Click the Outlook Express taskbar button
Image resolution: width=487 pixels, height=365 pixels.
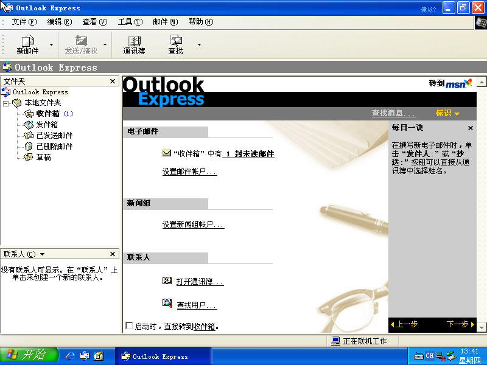pos(163,356)
